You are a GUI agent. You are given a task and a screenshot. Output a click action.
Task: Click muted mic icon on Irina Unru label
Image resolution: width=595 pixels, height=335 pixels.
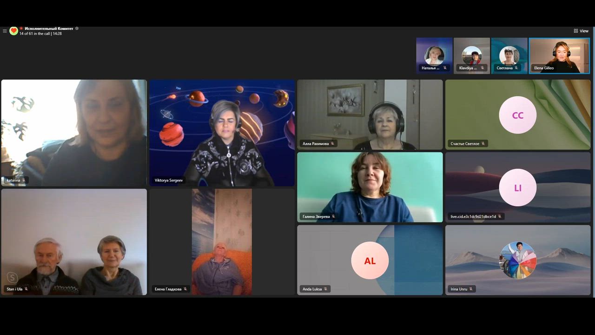471,289
